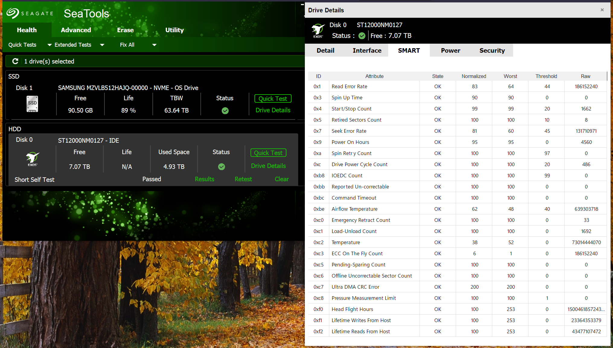
Task: Switch to the Detail tab
Action: (325, 50)
